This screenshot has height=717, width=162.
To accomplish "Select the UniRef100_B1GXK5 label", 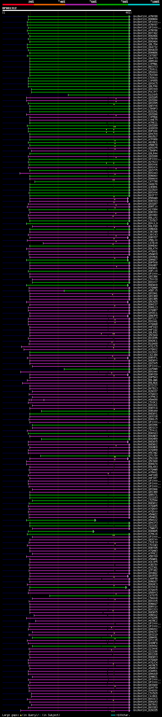I will 145,95.
